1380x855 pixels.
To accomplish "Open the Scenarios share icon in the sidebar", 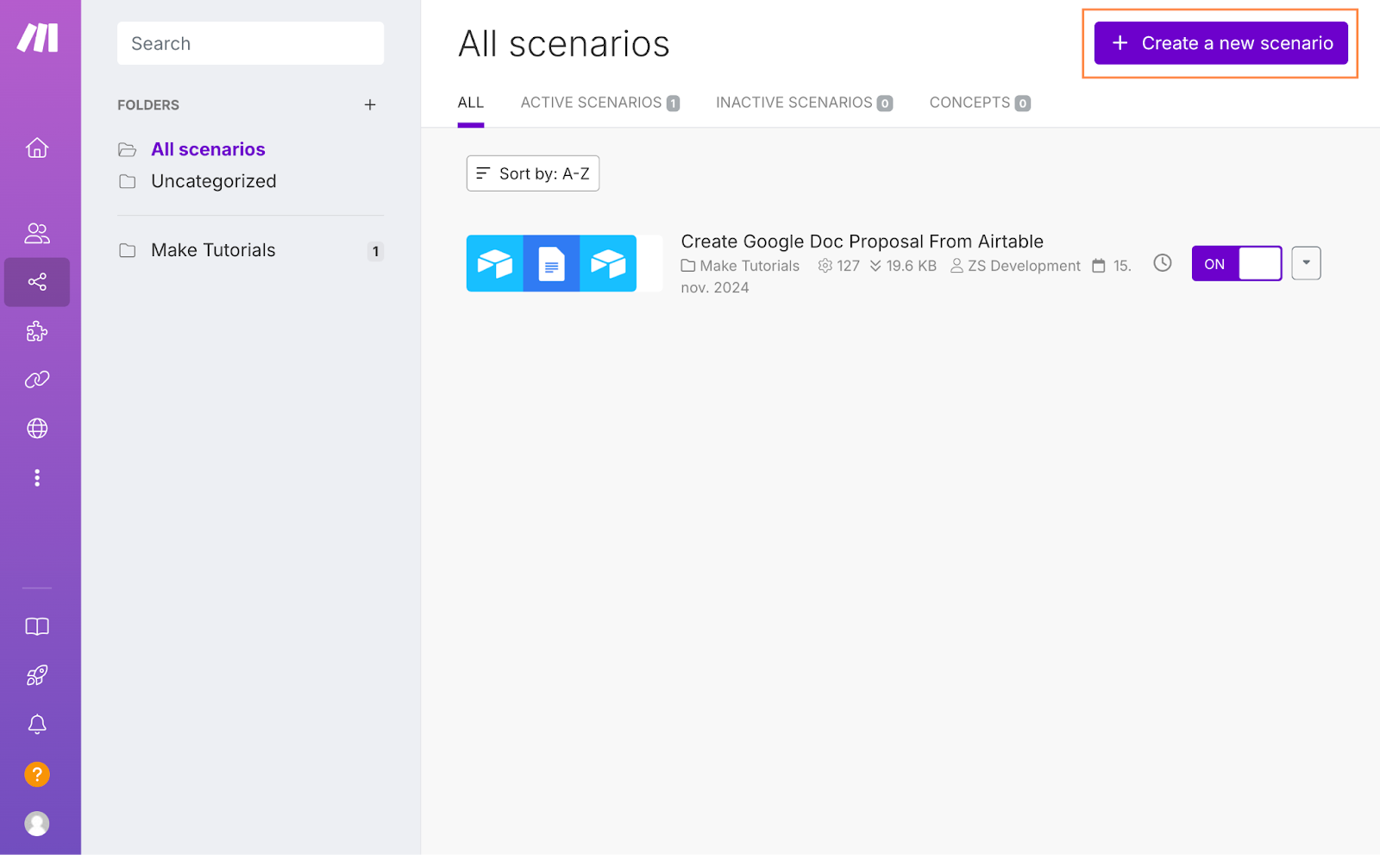I will pos(37,282).
